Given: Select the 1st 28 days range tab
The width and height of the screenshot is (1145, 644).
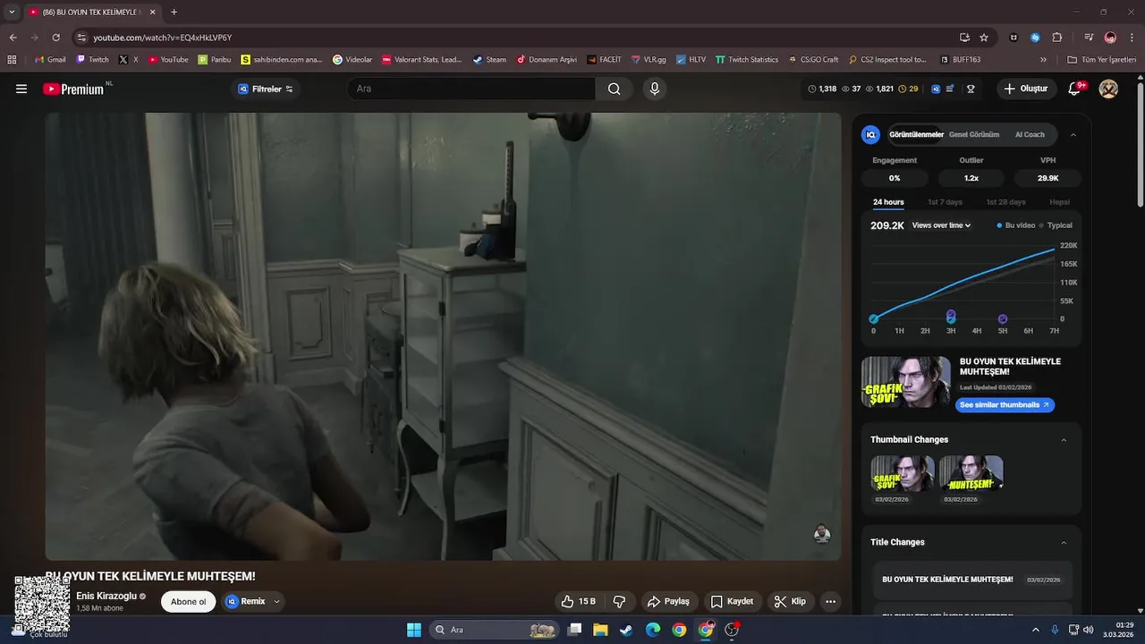Looking at the screenshot, I should tap(1005, 202).
